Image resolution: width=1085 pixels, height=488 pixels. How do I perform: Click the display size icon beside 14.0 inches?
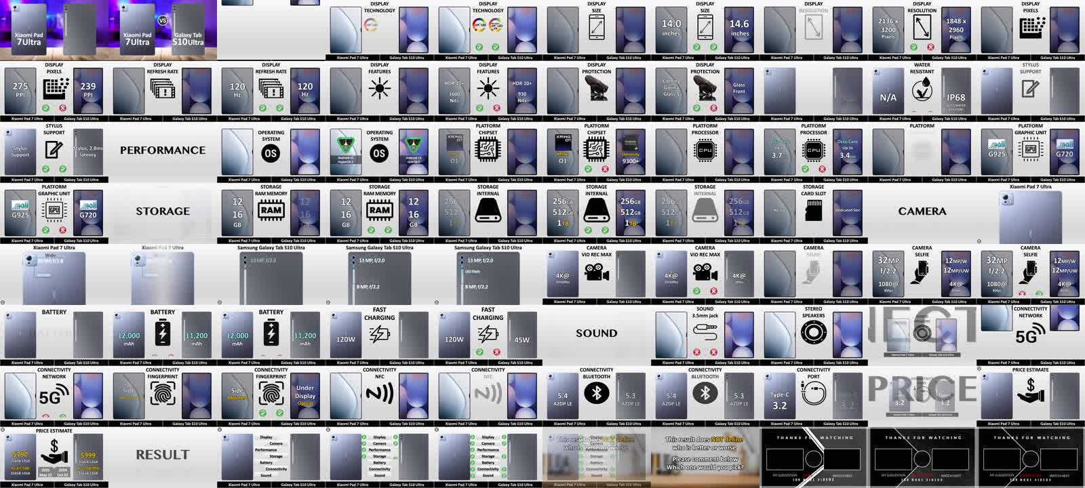(x=705, y=27)
